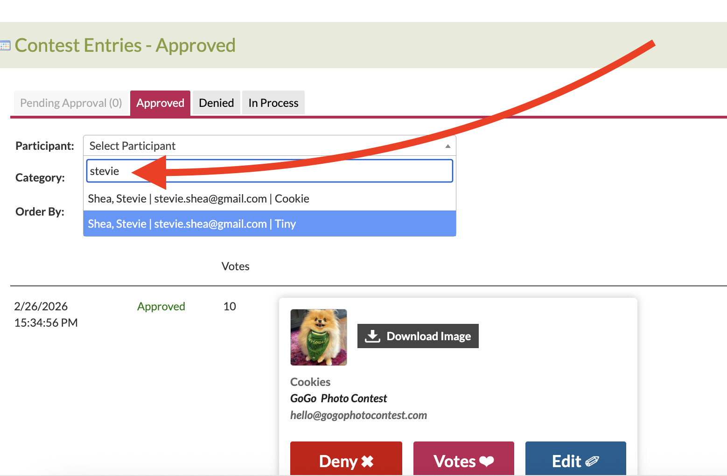Choose Shea, Stevie with pet Cookie
This screenshot has height=476, width=727.
(270, 199)
